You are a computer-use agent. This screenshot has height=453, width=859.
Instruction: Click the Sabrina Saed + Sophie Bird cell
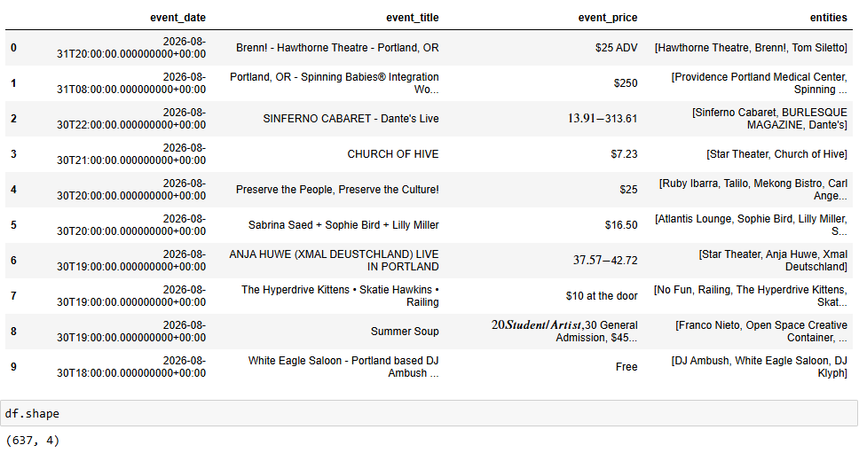(x=343, y=225)
